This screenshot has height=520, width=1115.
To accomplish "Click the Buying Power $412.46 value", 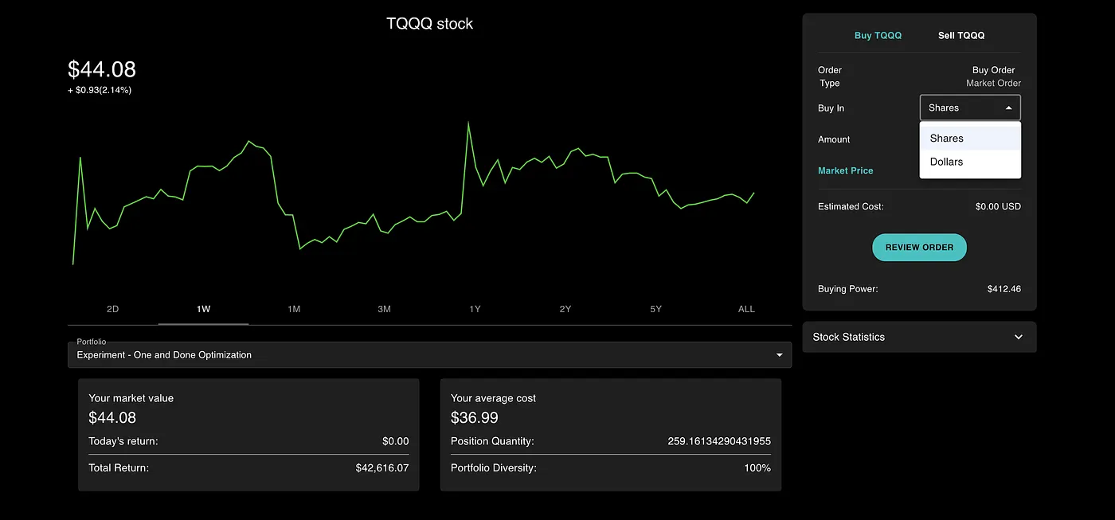I will pyautogui.click(x=1003, y=289).
